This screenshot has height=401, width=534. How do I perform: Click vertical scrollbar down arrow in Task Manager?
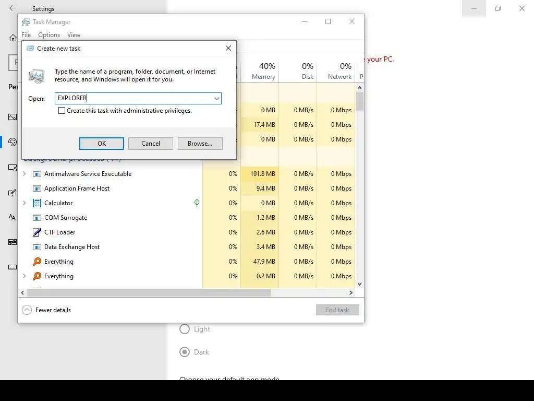click(360, 284)
